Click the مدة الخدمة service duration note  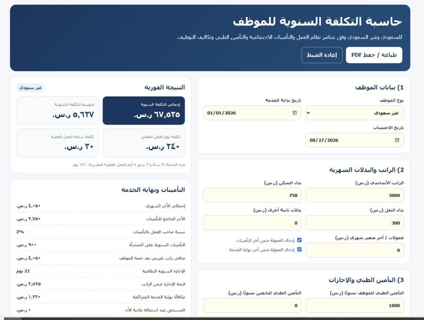[x=129, y=164]
